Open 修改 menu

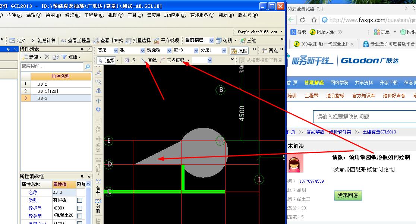[x=72, y=15]
